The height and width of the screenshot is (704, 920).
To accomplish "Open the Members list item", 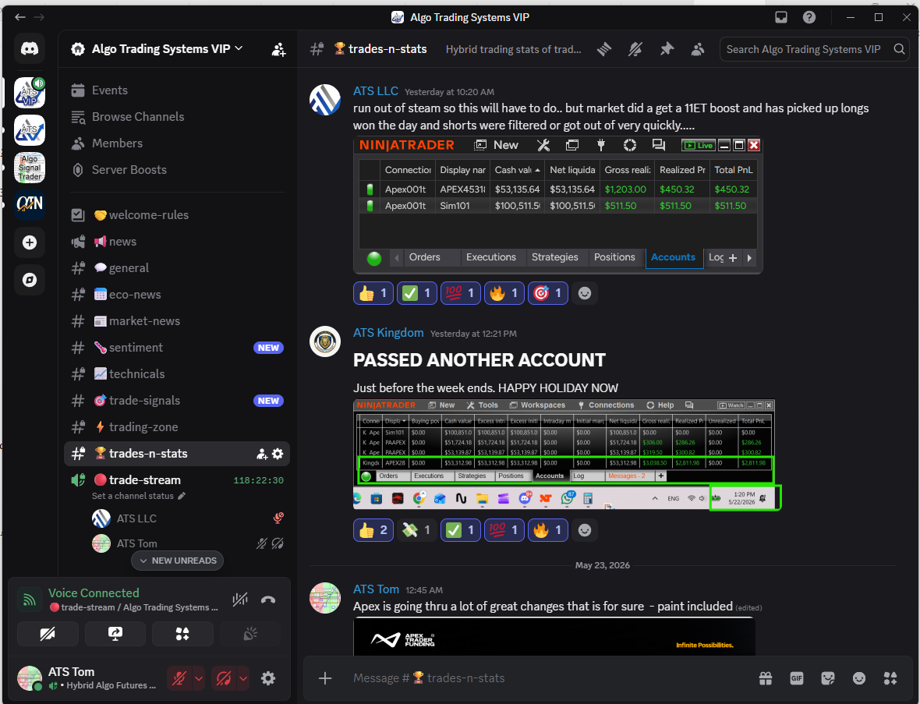I will 177,143.
